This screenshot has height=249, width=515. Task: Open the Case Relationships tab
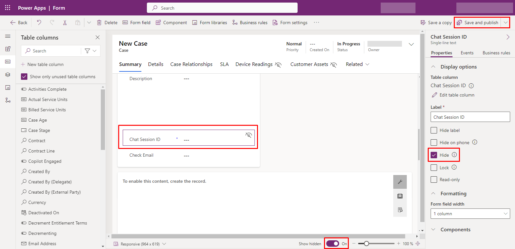click(x=191, y=64)
